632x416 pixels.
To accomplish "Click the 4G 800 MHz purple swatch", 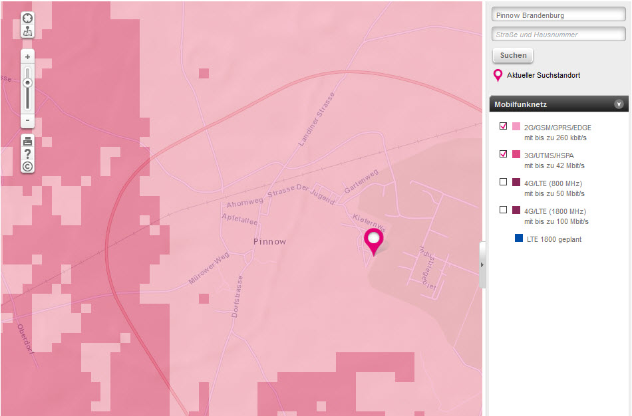I will [516, 181].
